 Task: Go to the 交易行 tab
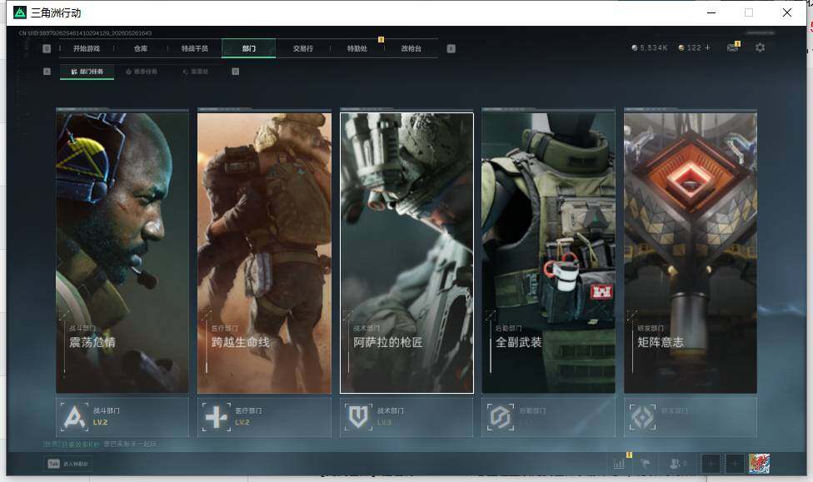tap(303, 48)
